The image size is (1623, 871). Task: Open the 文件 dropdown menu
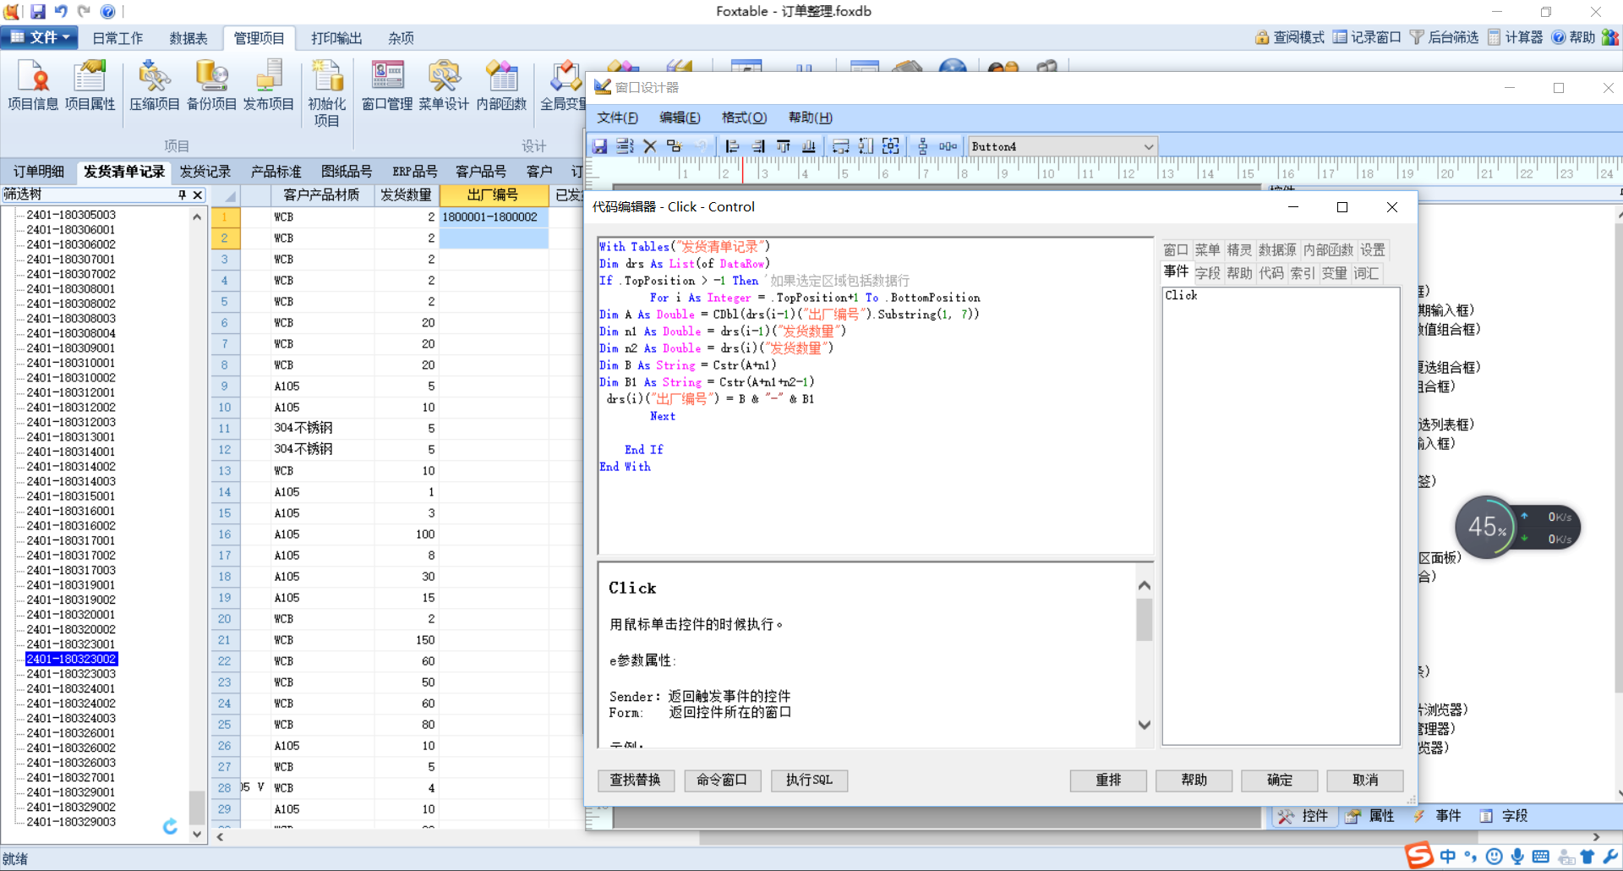[40, 37]
